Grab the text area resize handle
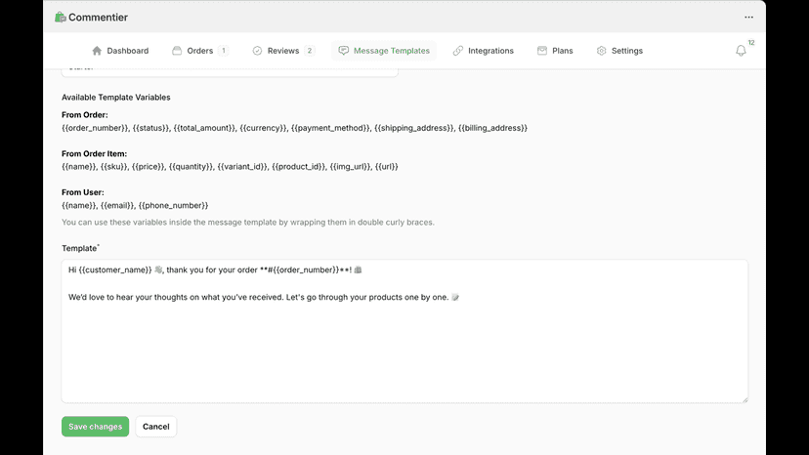The image size is (809, 455). point(745,399)
